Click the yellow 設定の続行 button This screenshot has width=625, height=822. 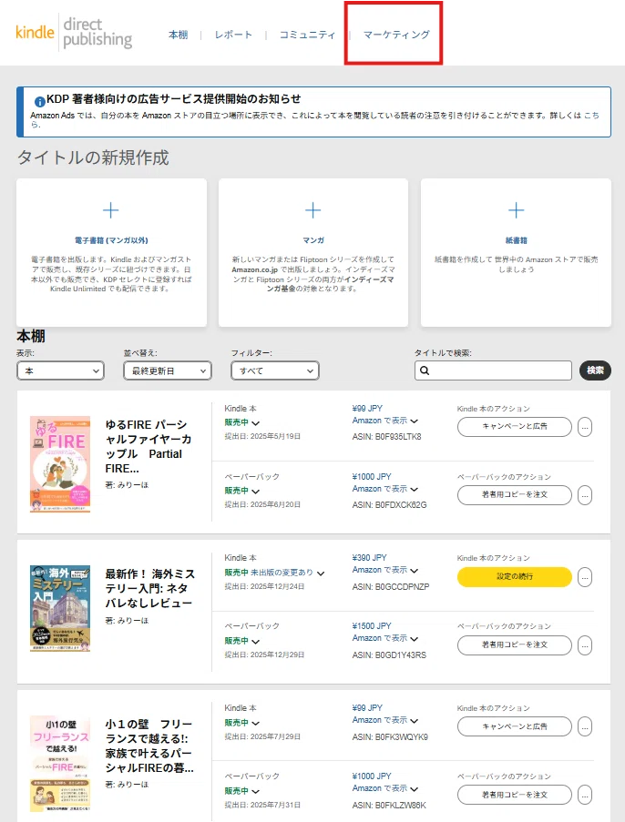tap(514, 576)
